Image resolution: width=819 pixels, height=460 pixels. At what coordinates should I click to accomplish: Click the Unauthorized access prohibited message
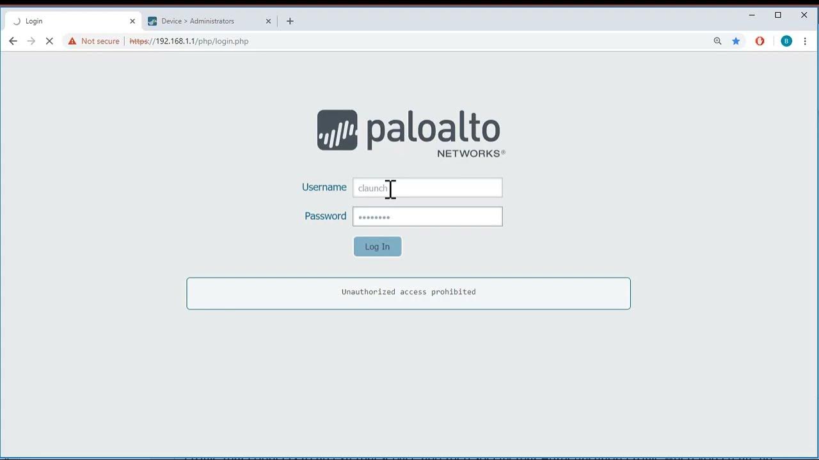tap(409, 292)
